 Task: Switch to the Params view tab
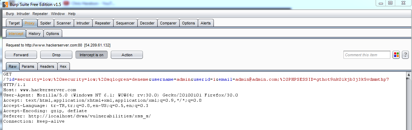[28, 66]
